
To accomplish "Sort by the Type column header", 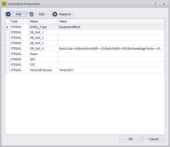I will pos(19,21).
